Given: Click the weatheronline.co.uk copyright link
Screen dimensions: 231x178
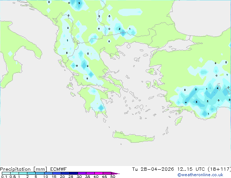Looking at the screenshot, I should [x=200, y=175].
